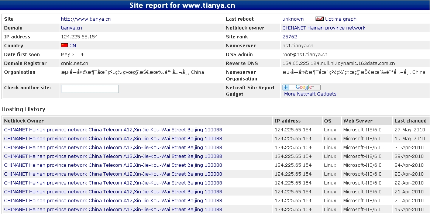Click the root@ns1.tianya.cn DNS admin value
The width and height of the screenshot is (430, 214).
(305, 55)
